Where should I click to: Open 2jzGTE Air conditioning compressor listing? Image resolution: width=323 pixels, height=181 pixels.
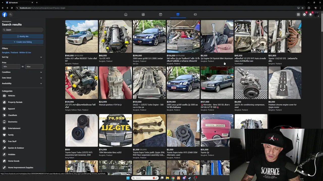251,88
